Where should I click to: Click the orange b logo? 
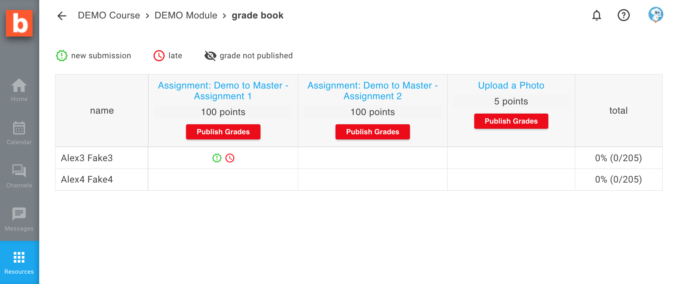(x=19, y=23)
